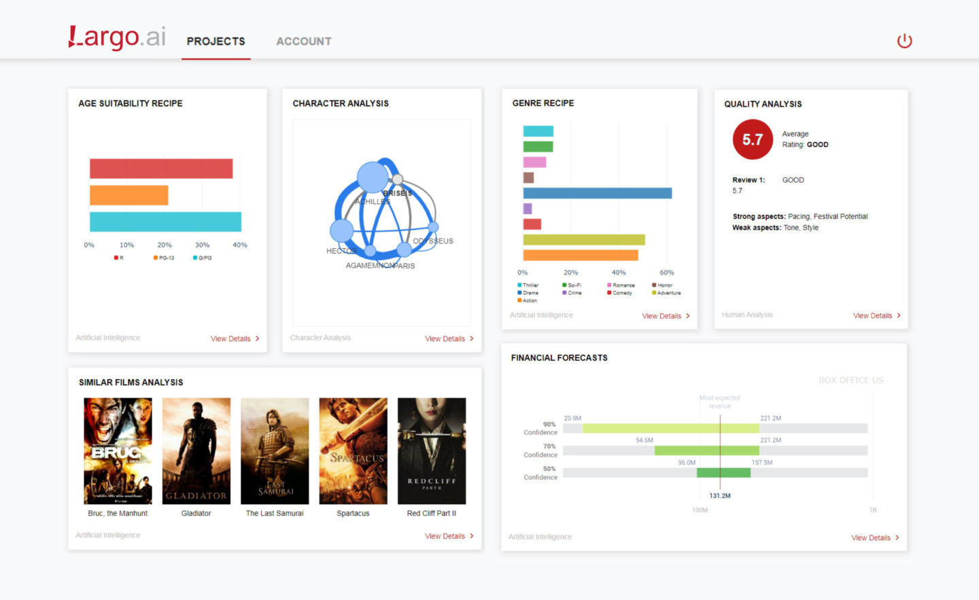Image resolution: width=979 pixels, height=600 pixels.
Task: Expand Financial Forecasts using the chevron arrow
Action: point(896,537)
